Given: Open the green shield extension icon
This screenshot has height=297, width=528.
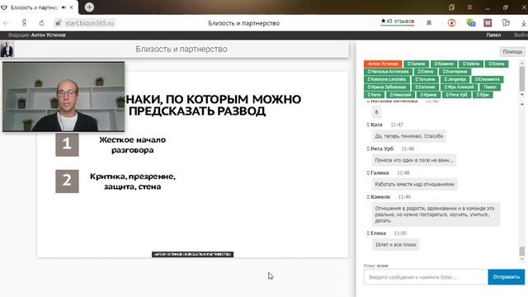Looking at the screenshot, I should pos(470,23).
